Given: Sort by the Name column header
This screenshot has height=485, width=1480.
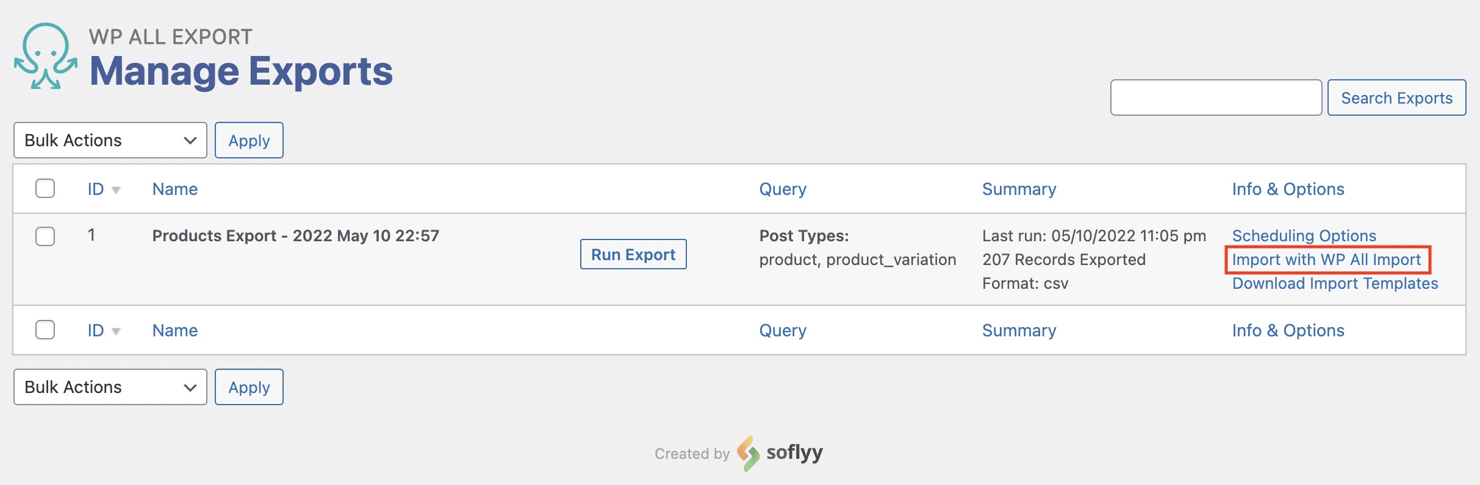Looking at the screenshot, I should point(175,189).
